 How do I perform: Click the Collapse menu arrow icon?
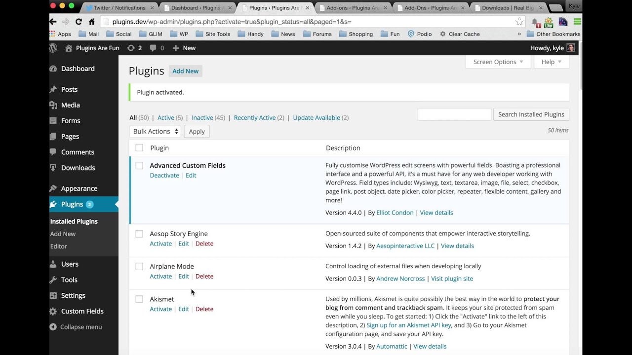point(53,327)
